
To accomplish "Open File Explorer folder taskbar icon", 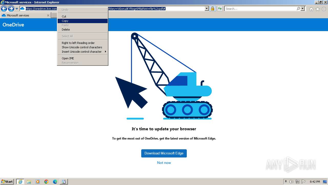I will tap(29, 182).
